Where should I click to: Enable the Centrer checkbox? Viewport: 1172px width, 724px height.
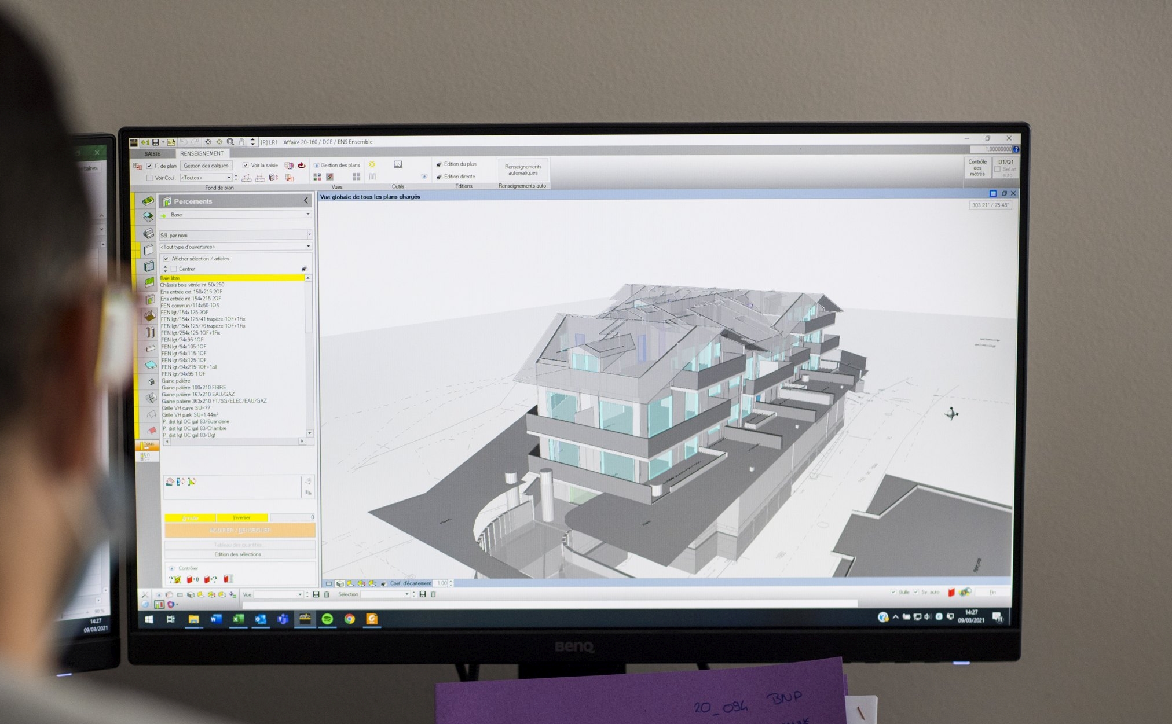pos(174,269)
